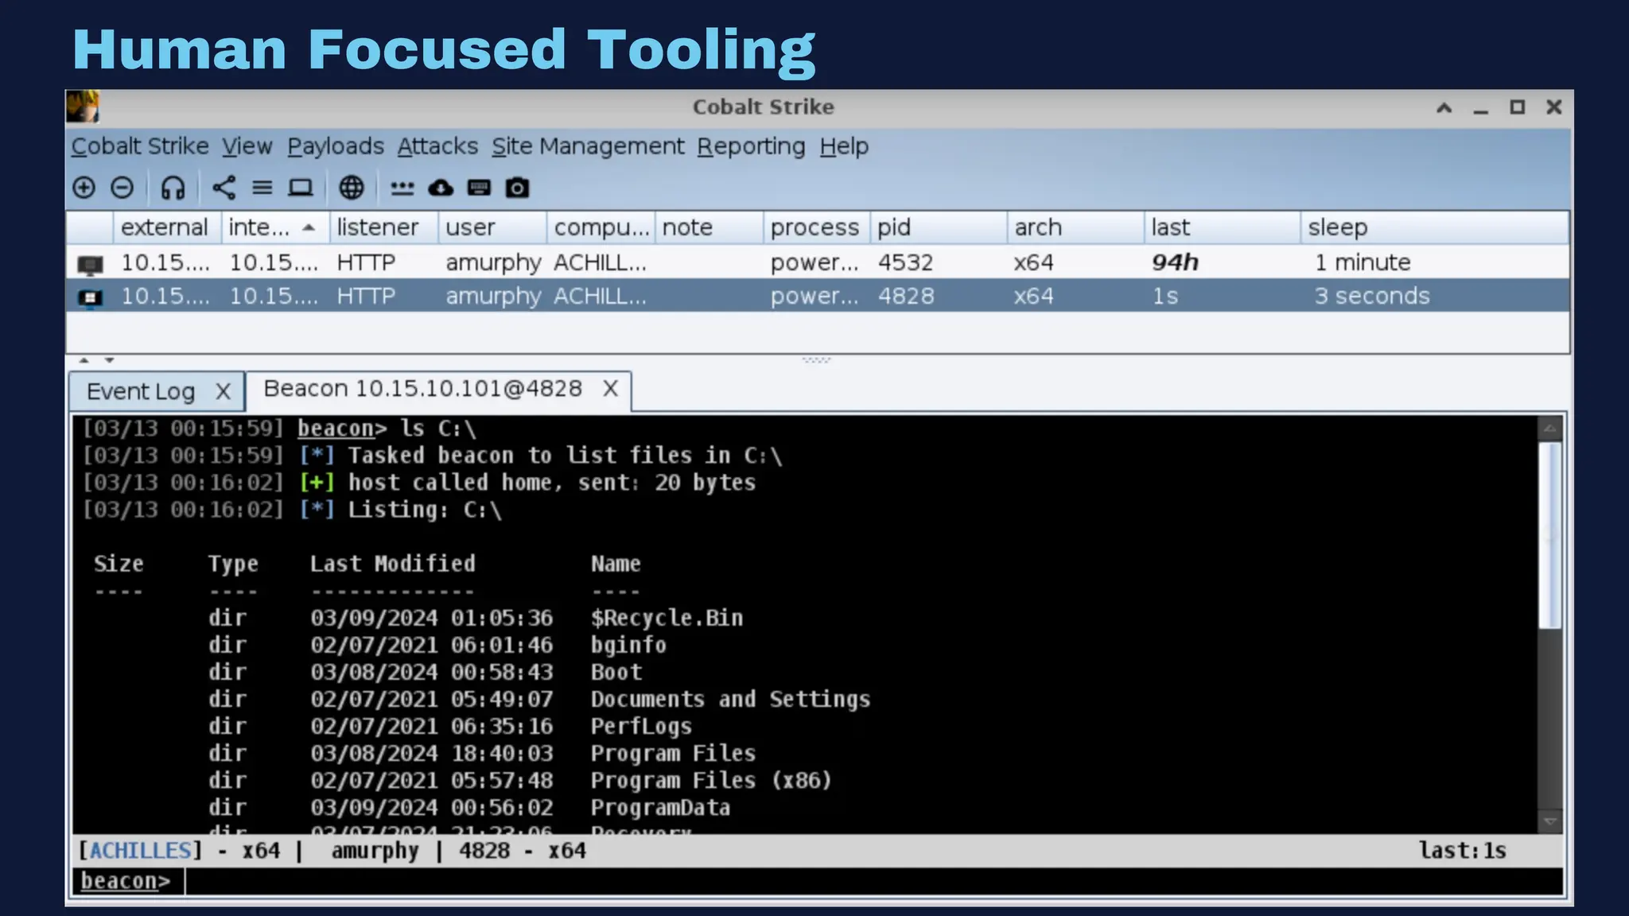Sort sessions by the user column

[492, 227]
